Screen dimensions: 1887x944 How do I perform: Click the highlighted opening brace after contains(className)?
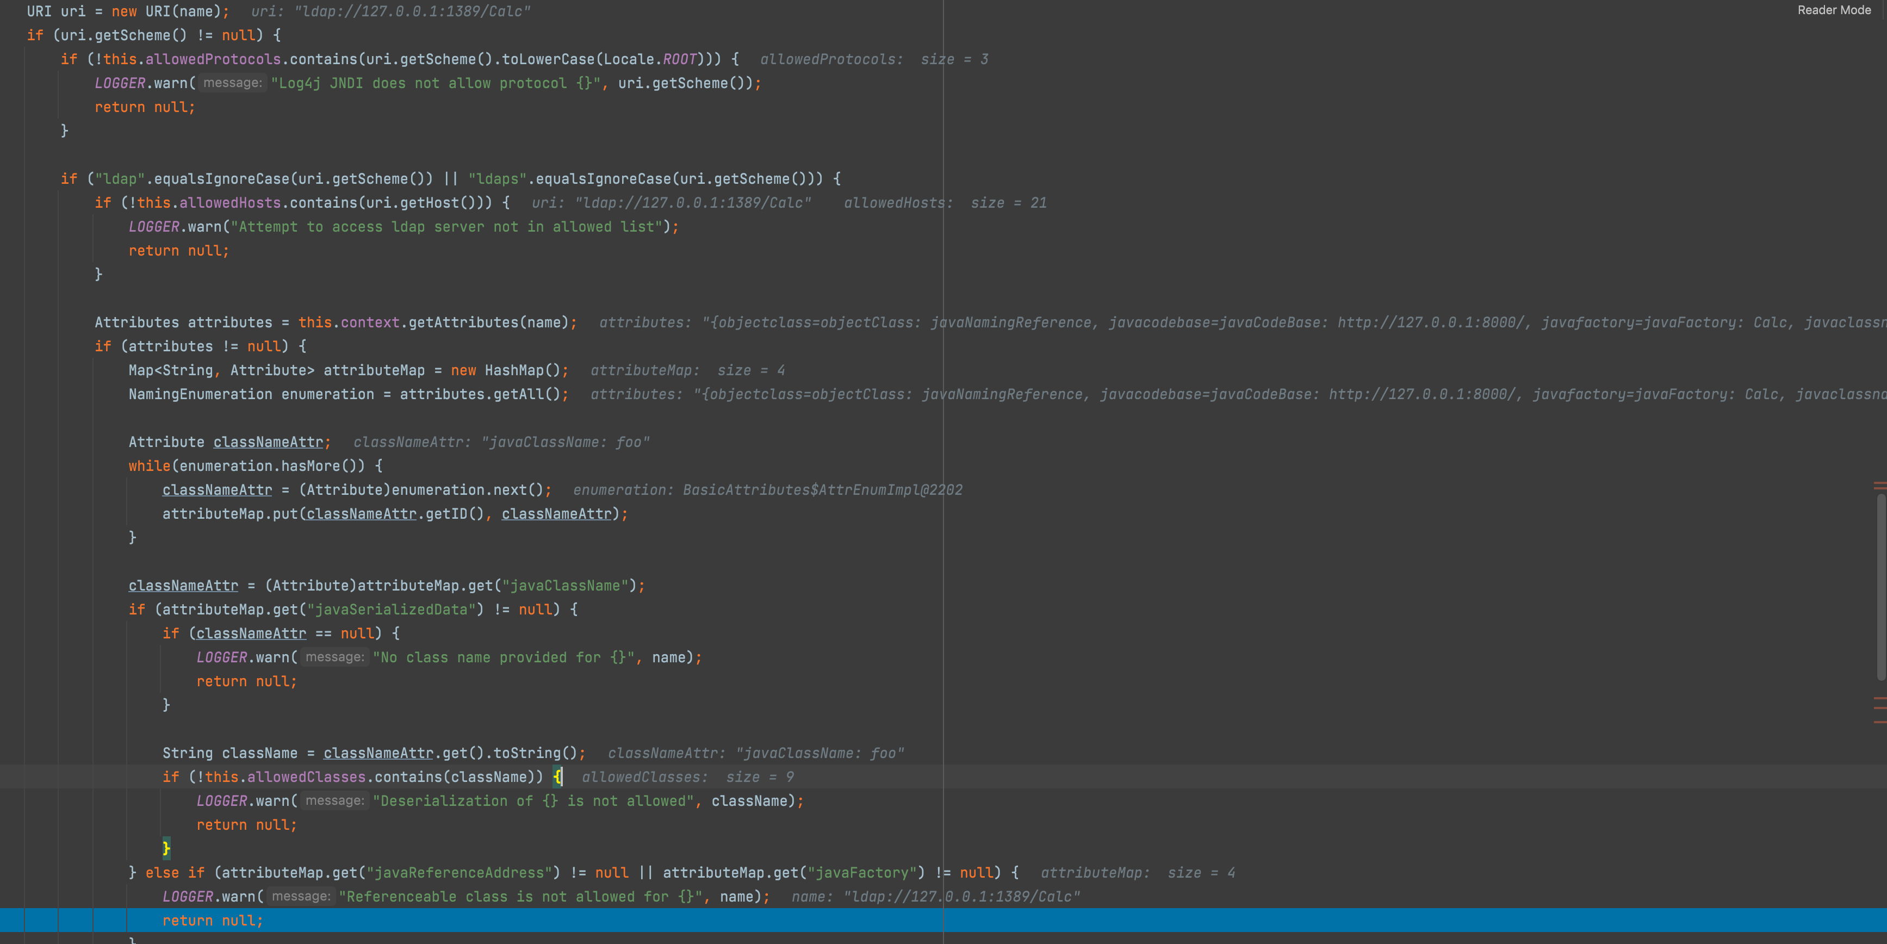click(x=557, y=777)
